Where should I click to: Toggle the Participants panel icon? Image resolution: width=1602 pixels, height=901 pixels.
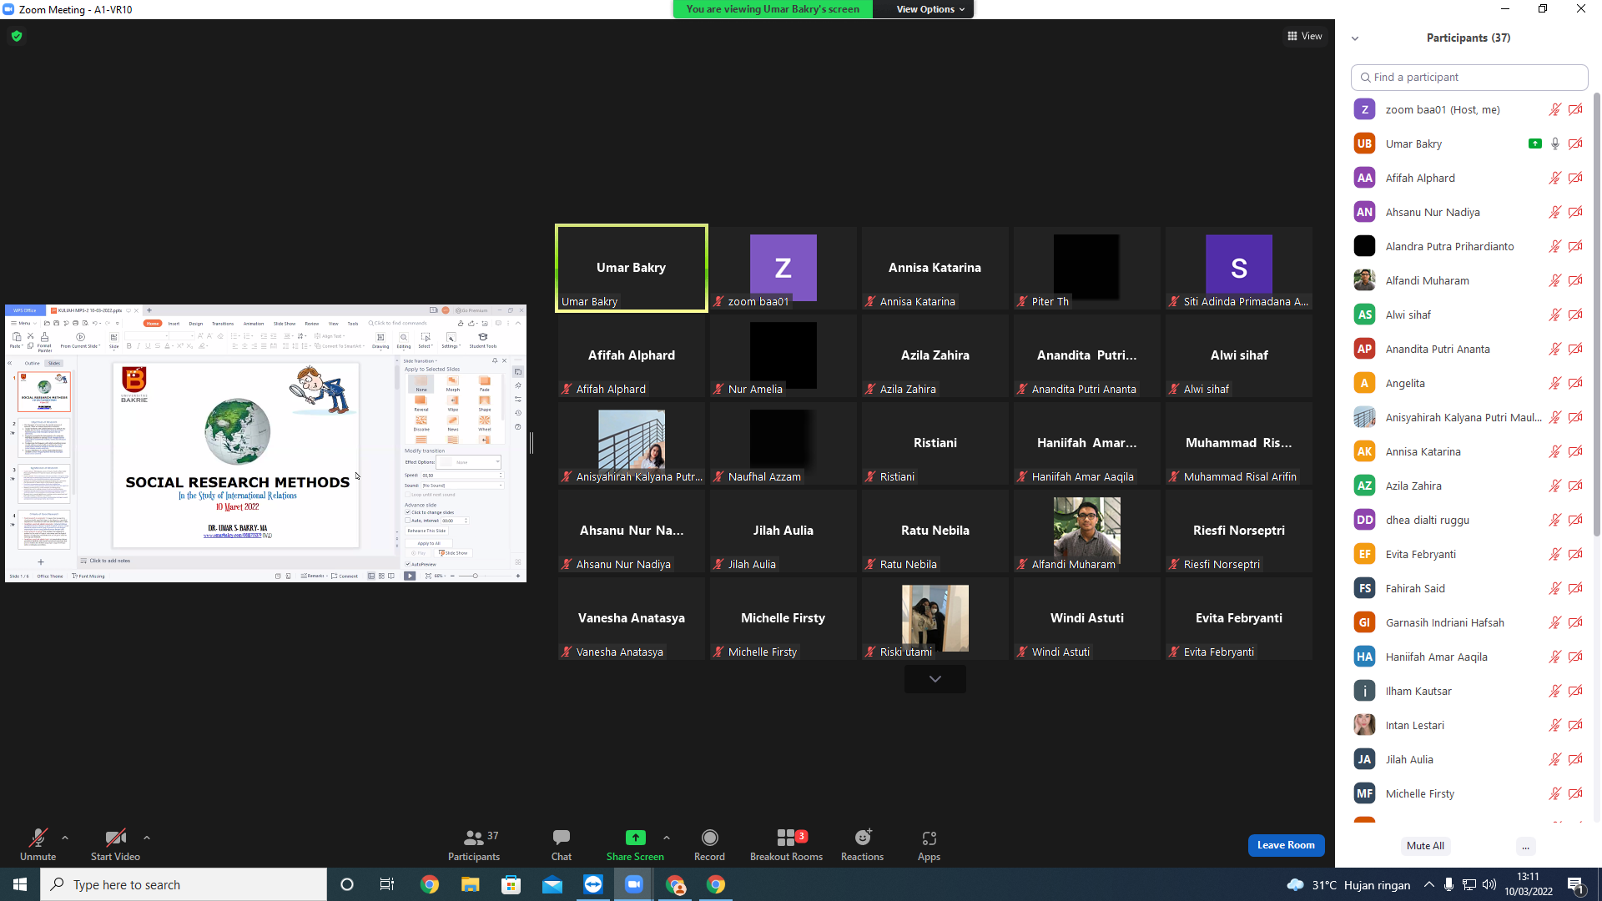point(474,838)
